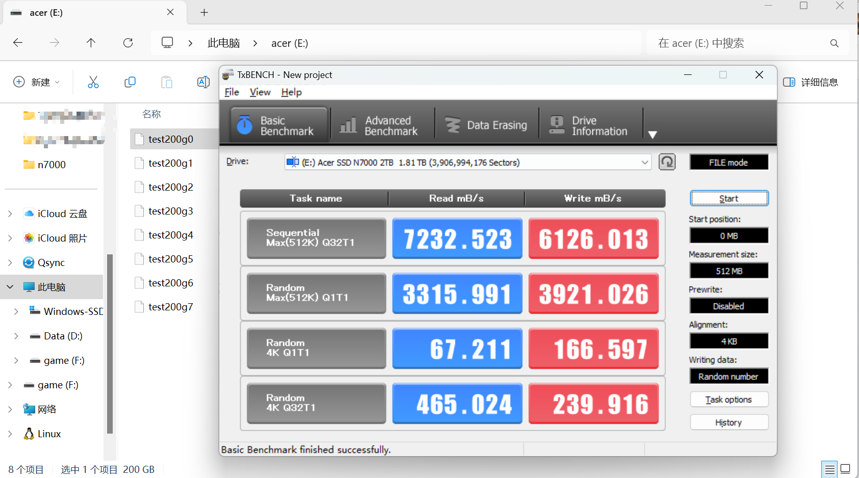Change Writing data Random number setting
The width and height of the screenshot is (859, 478).
pyautogui.click(x=729, y=376)
